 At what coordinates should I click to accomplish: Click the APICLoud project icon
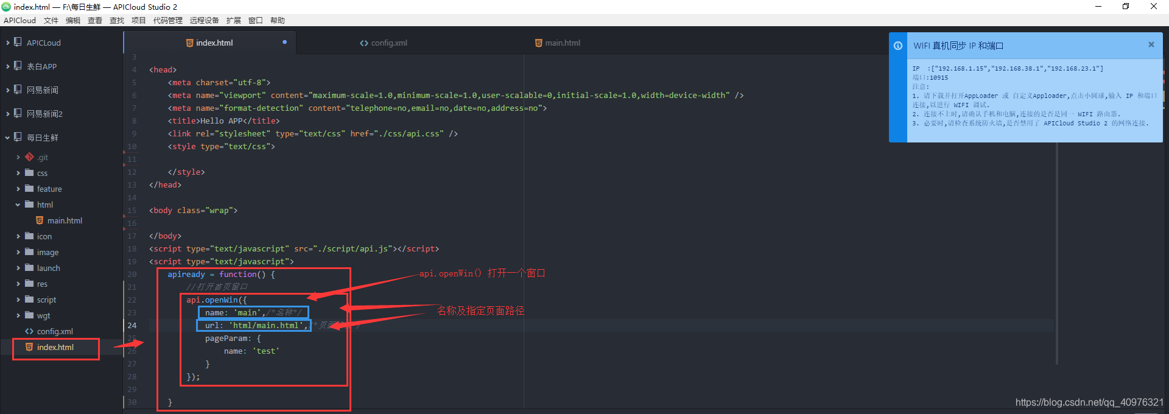click(x=18, y=42)
